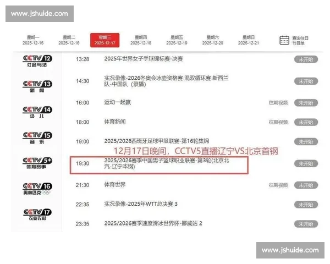Image resolution: width=330 pixels, height=264 pixels.
Task: Open 往期视频 link for 体育世界
Action: pos(278,185)
